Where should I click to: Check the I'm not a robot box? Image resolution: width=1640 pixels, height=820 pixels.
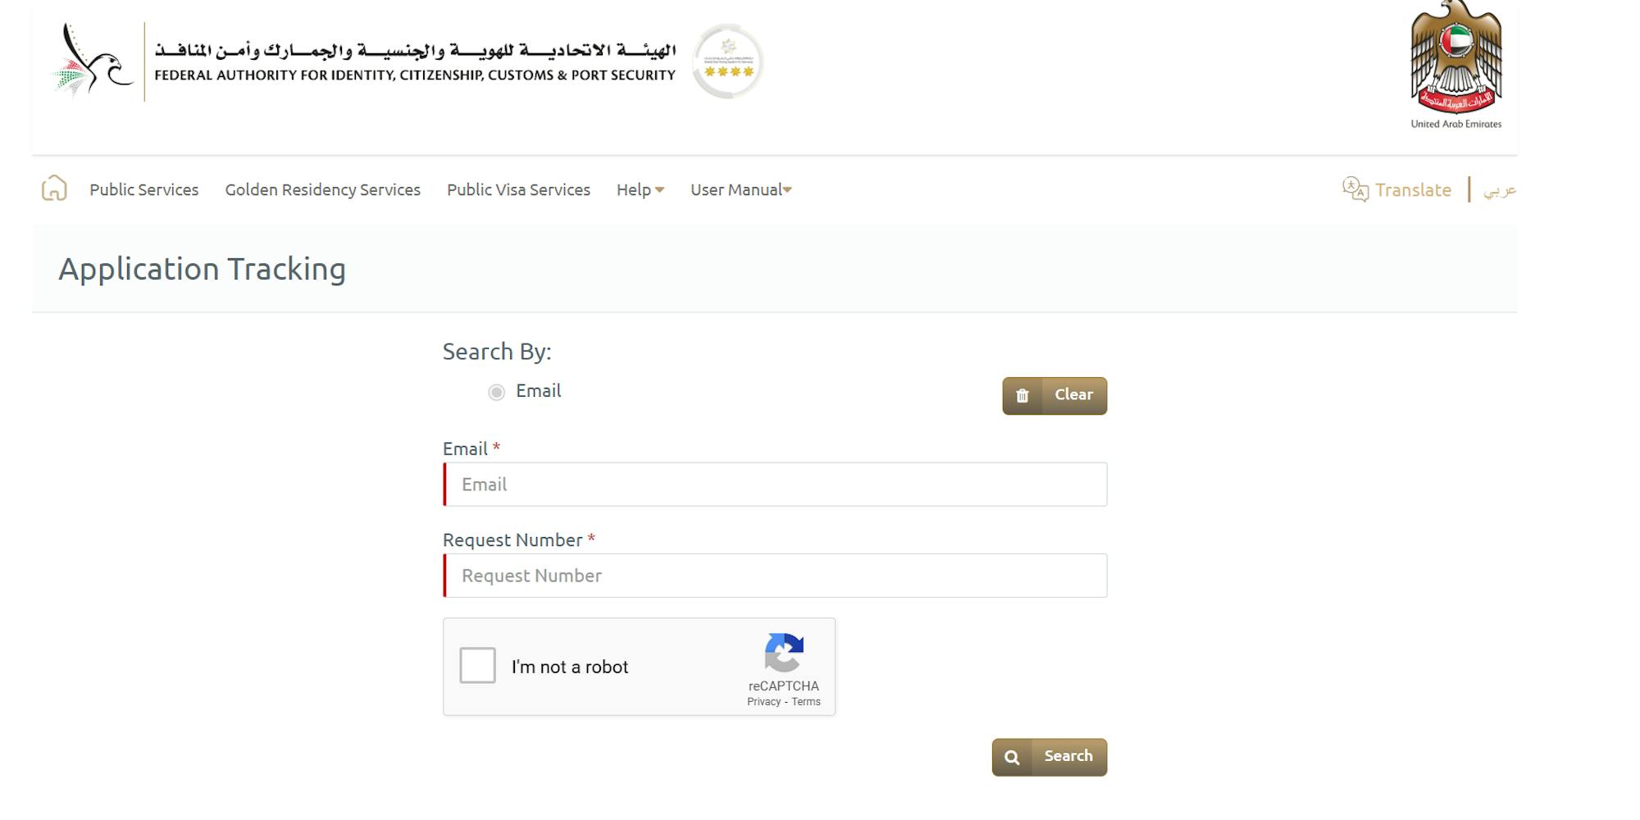click(477, 666)
